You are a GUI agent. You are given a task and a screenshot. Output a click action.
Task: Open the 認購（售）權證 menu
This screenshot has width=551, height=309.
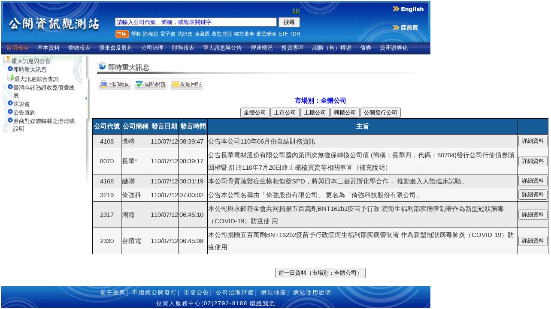click(x=332, y=48)
